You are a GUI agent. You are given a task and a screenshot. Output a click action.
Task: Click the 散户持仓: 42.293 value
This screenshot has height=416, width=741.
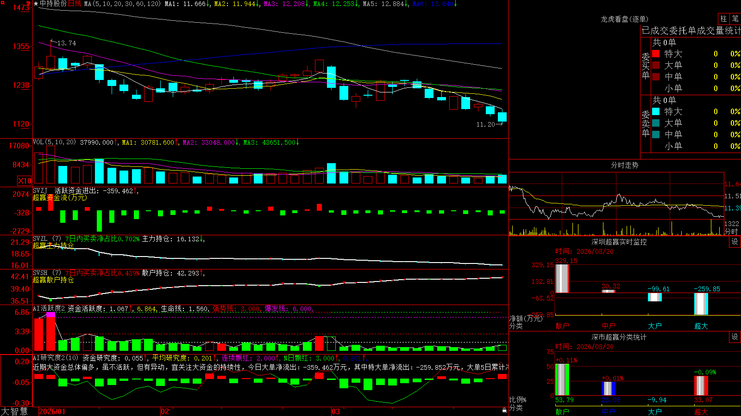tap(171, 273)
